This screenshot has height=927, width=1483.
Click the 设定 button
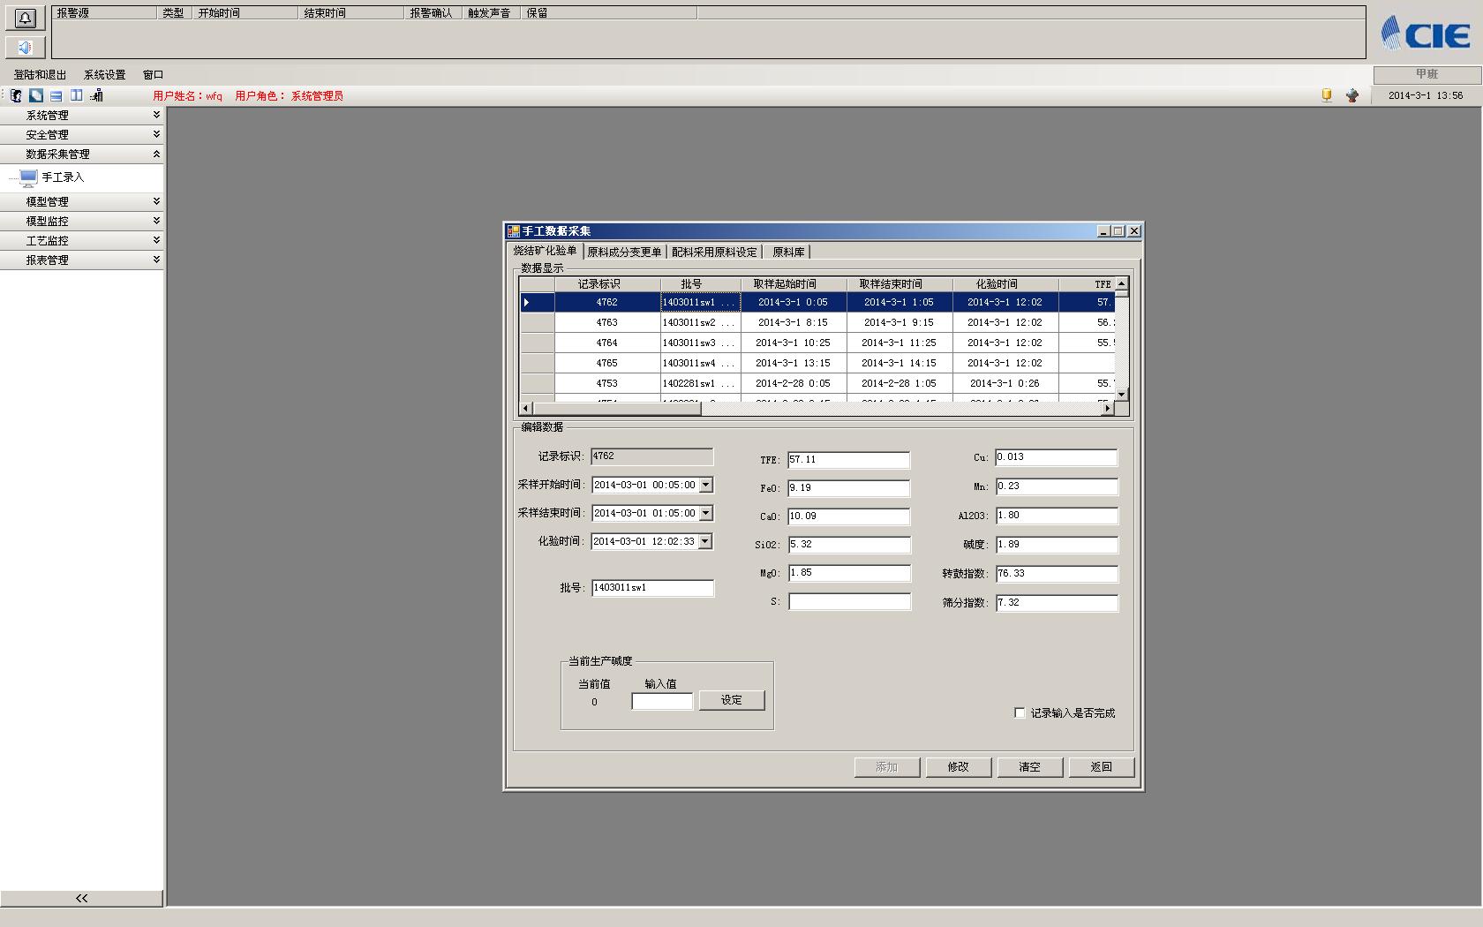(732, 700)
